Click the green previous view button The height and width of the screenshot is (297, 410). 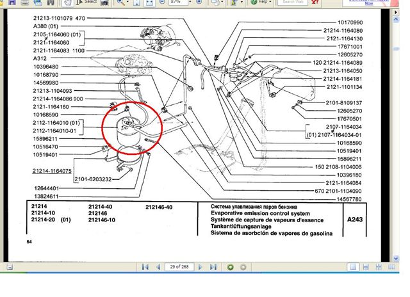pyautogui.click(x=229, y=266)
